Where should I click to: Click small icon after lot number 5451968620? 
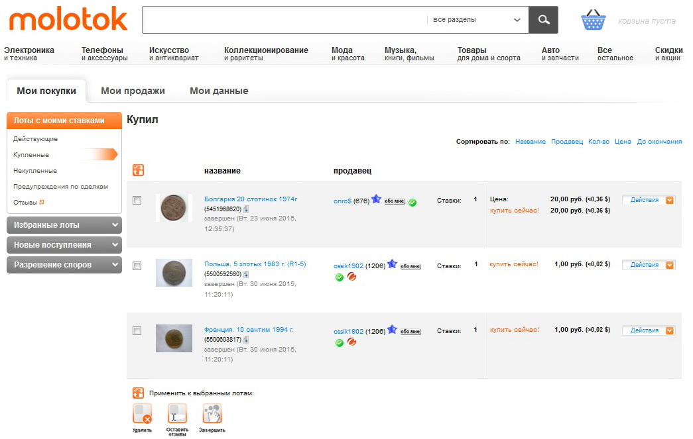pos(246,209)
